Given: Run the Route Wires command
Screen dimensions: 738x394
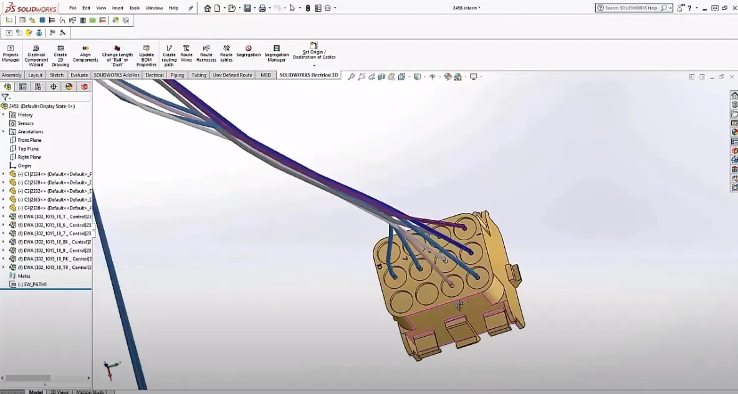Looking at the screenshot, I should tap(186, 54).
